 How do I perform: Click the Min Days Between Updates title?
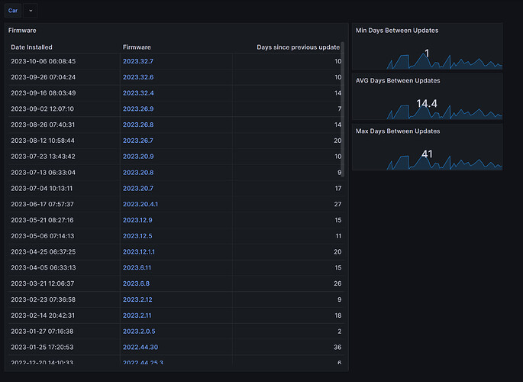point(397,31)
